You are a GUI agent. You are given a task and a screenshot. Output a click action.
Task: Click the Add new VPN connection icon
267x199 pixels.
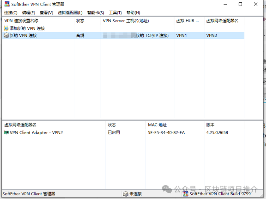point(6,28)
